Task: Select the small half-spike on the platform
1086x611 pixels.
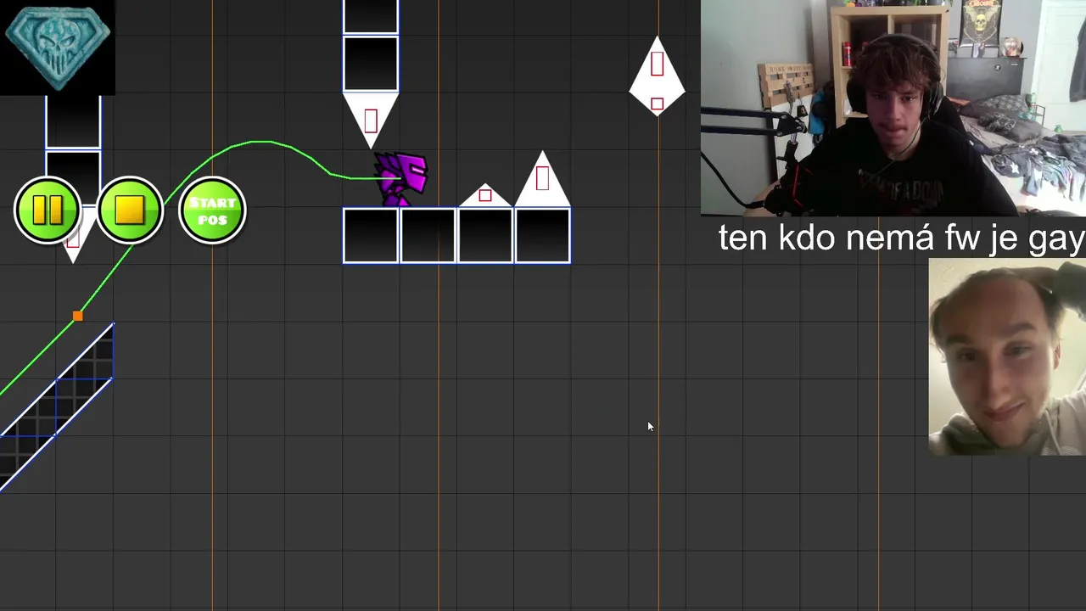Action: 485,194
